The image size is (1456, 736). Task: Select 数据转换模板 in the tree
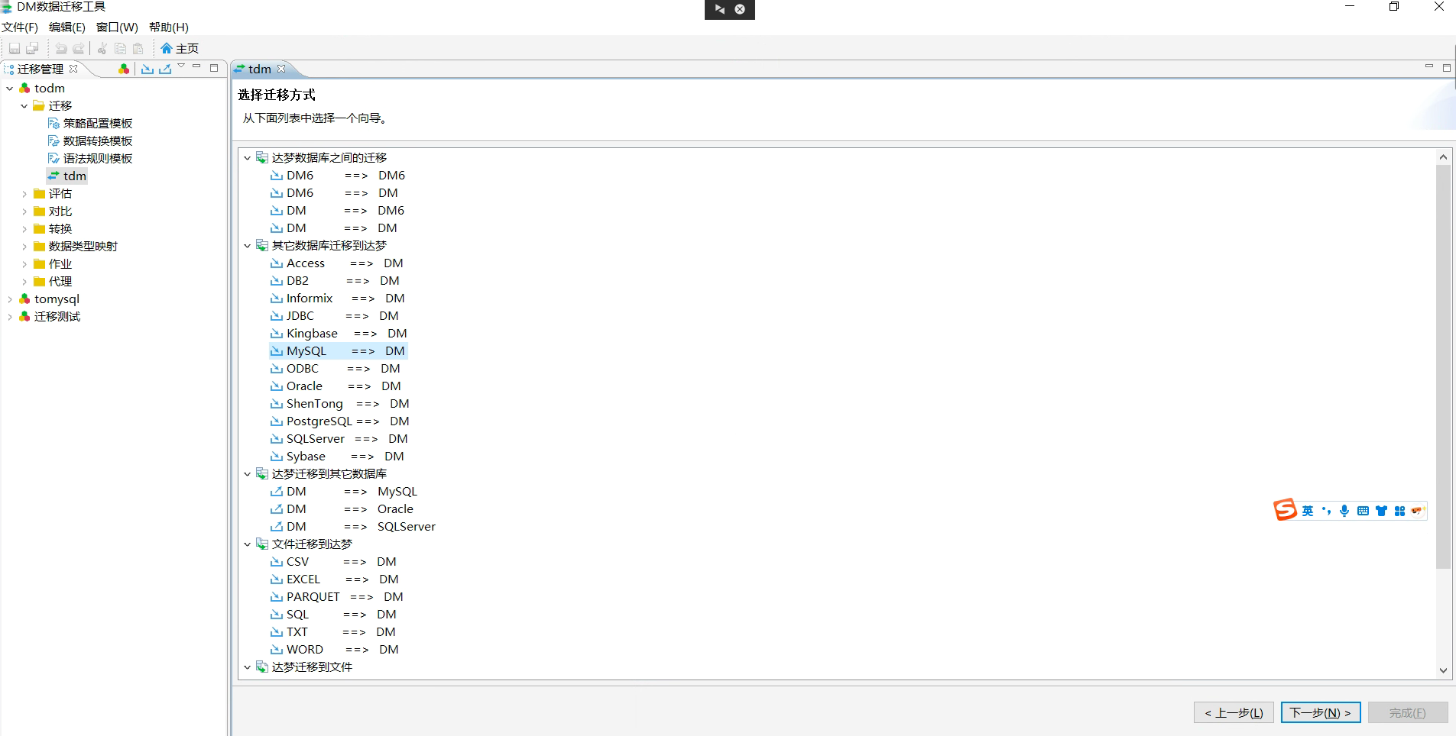pos(90,141)
